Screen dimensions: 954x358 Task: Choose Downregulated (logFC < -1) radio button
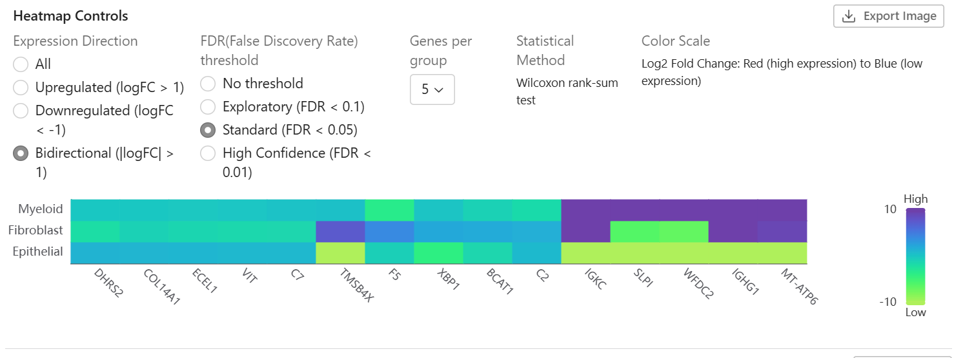pyautogui.click(x=21, y=111)
